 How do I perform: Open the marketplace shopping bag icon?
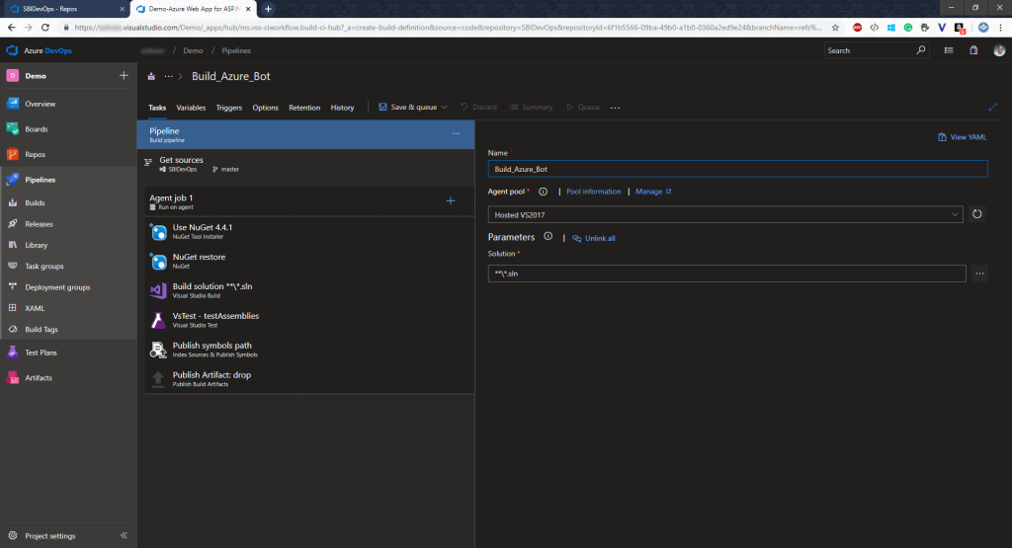click(973, 50)
